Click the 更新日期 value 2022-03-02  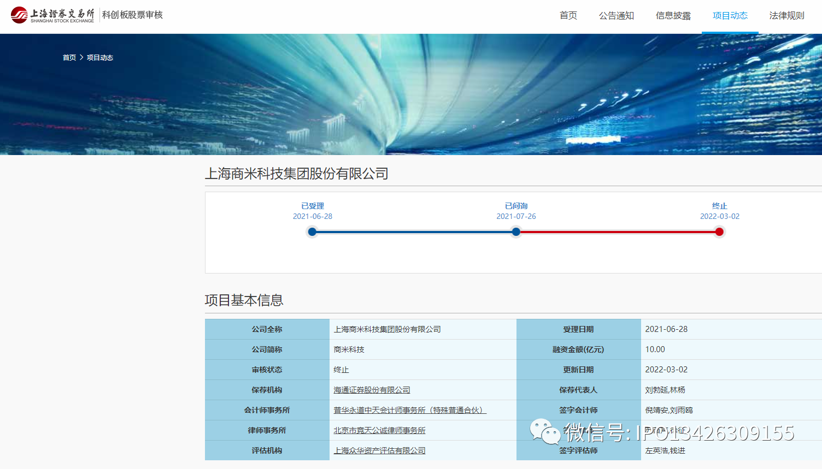click(666, 370)
